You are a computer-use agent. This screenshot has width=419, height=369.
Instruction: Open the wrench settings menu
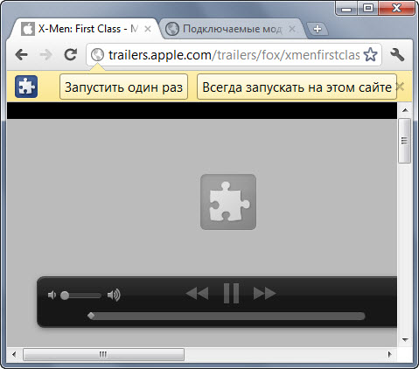[x=397, y=54]
